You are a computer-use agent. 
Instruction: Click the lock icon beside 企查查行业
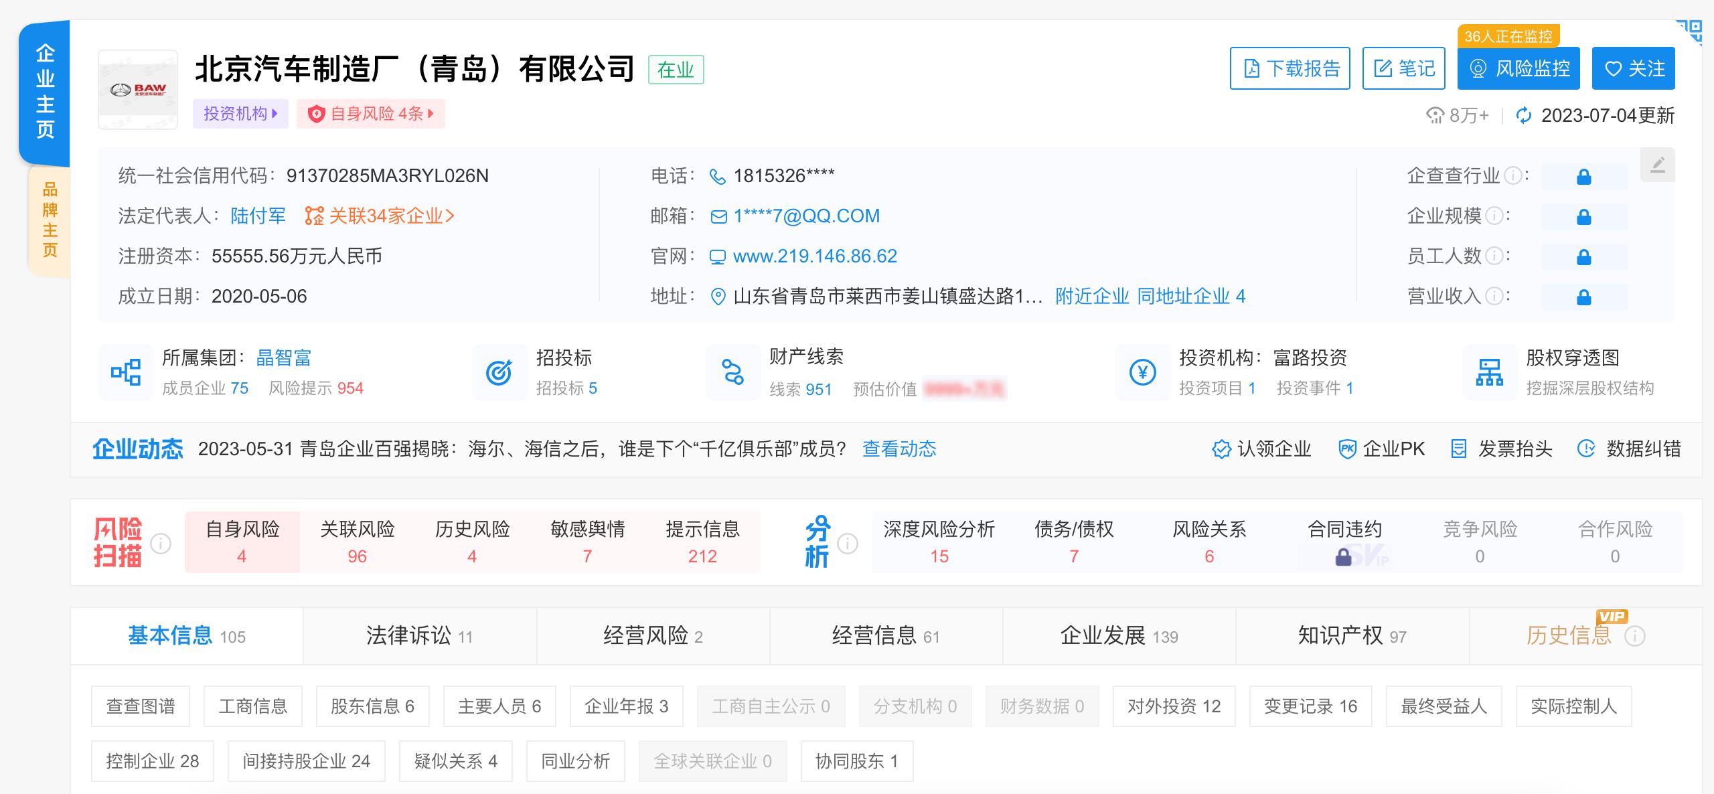click(1583, 177)
